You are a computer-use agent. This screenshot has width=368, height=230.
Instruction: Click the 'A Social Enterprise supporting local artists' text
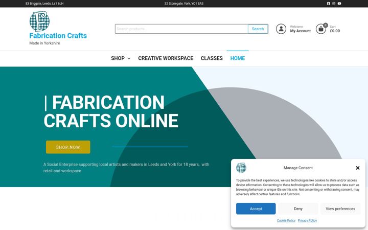click(126, 168)
